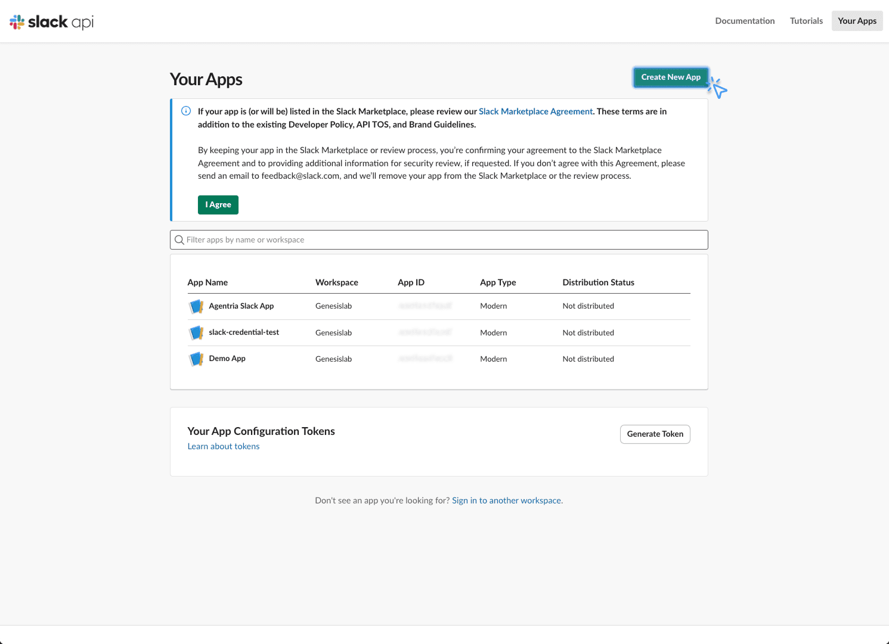889x644 pixels.
Task: Focus the Filter apps by name input field
Action: [439, 240]
